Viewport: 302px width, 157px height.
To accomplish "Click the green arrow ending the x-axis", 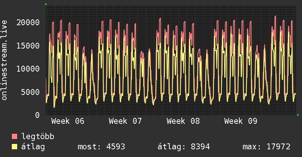I will [x=298, y=115].
